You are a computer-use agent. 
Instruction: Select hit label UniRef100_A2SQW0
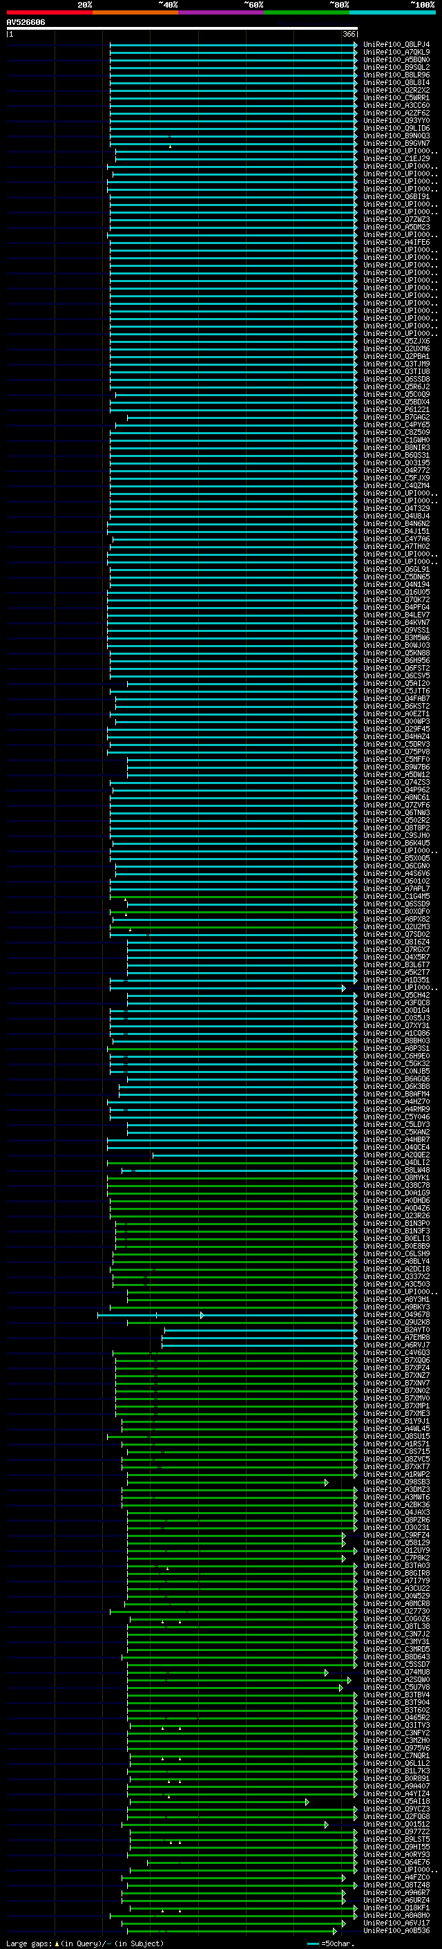[396, 1679]
